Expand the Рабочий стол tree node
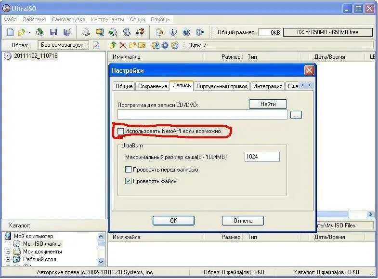Image resolution: width=378 pixels, height=279 pixels. pyautogui.click(x=8, y=259)
